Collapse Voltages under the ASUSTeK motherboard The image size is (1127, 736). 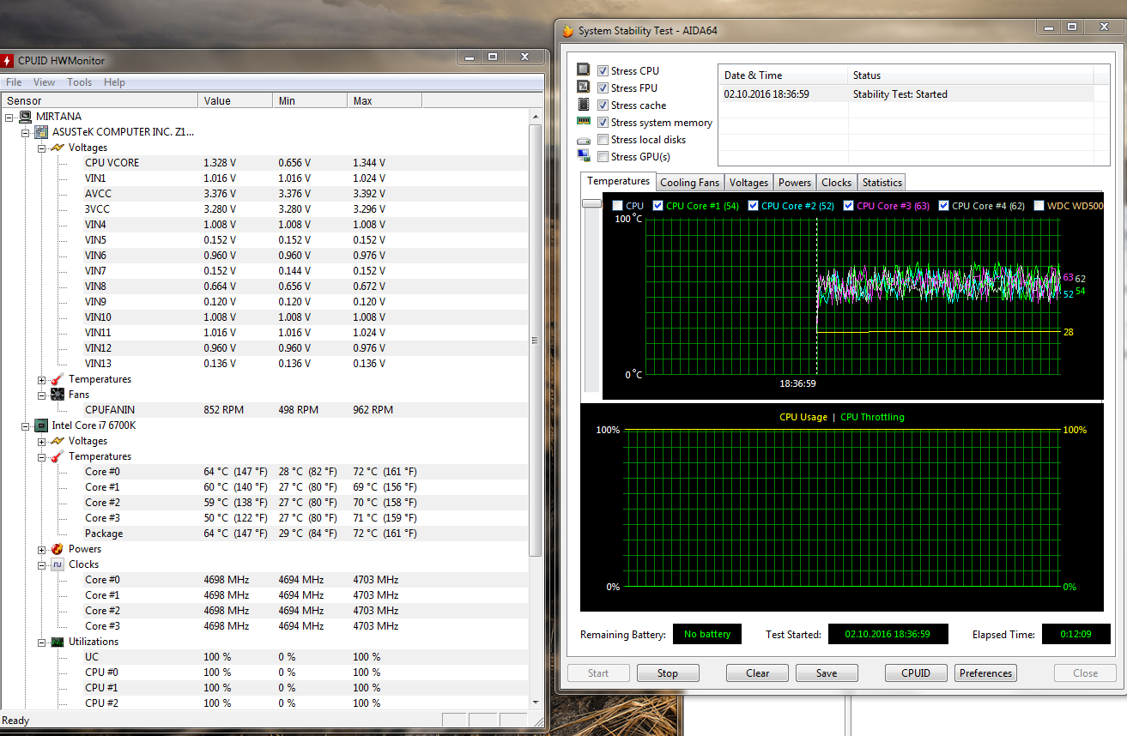[x=41, y=148]
